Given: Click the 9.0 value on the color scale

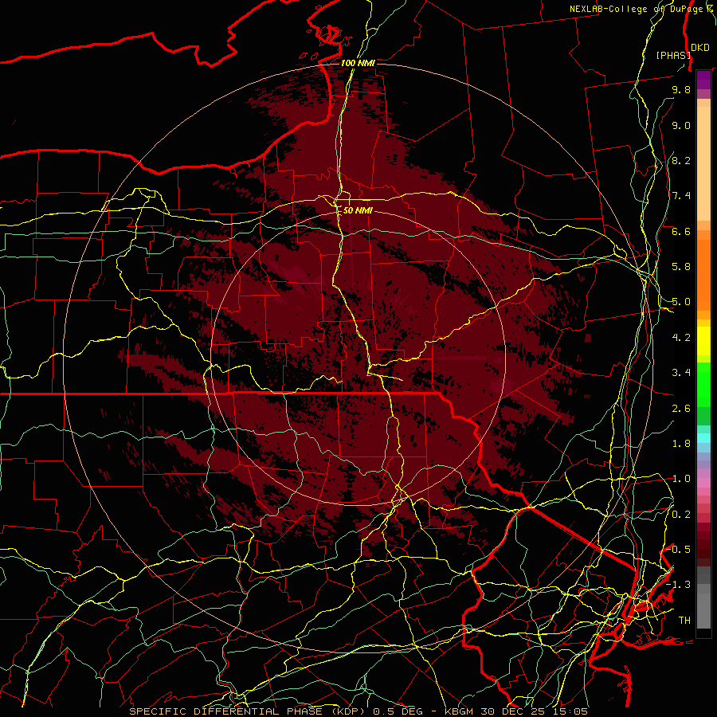Looking at the screenshot, I should pyautogui.click(x=681, y=125).
